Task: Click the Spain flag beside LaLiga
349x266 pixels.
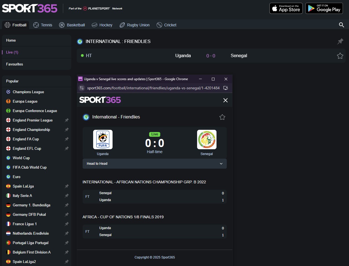Action: (8, 186)
